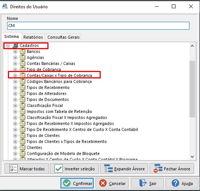The image size is (200, 191).
Task: Select the Tipos de Recebimento row
Action: click(x=48, y=87)
